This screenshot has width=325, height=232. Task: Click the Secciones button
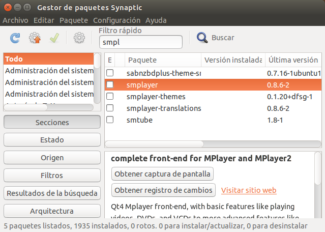pos(52,122)
